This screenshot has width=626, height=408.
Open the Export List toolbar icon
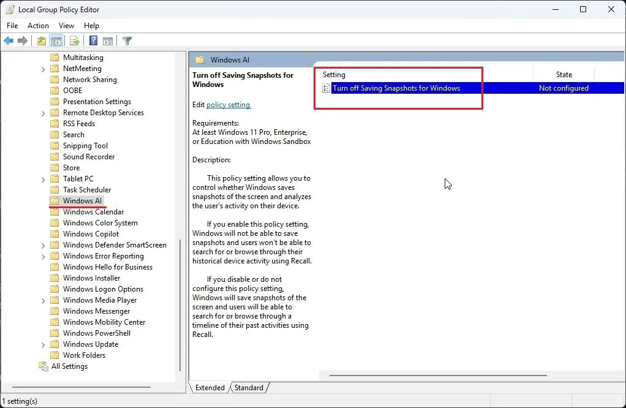74,40
